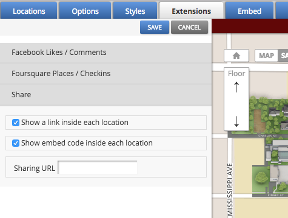Viewport: 288px width, 218px height.
Task: Switch to the Embed tab
Action: point(249,11)
